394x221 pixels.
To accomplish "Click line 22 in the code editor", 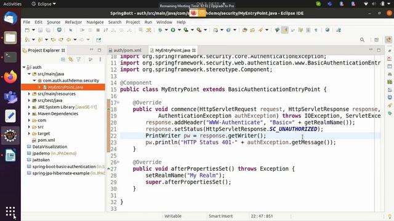I will click(x=250, y=136).
